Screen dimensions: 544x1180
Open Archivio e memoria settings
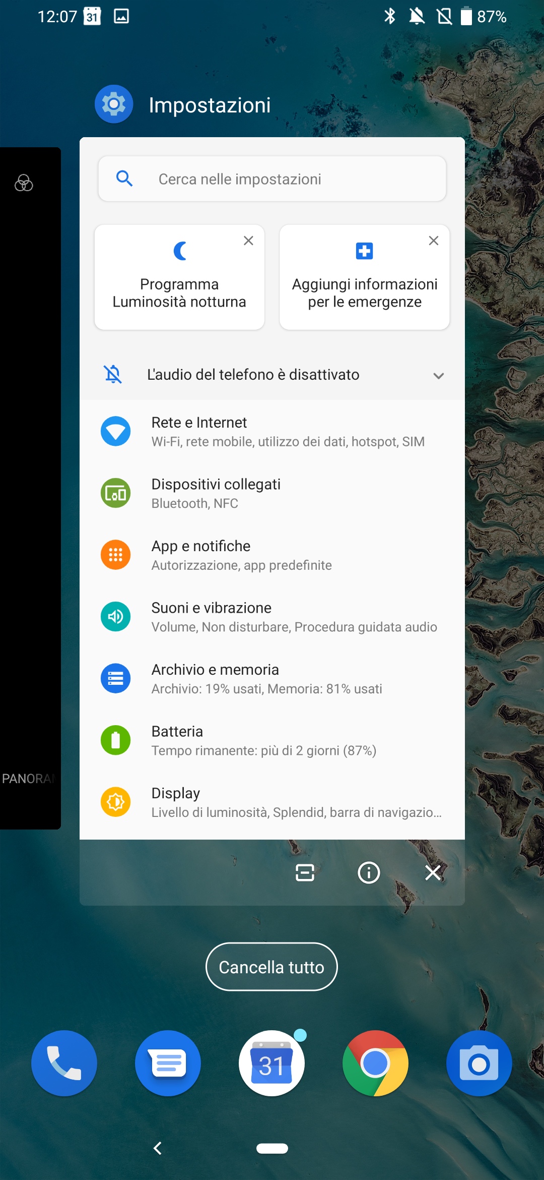point(272,679)
